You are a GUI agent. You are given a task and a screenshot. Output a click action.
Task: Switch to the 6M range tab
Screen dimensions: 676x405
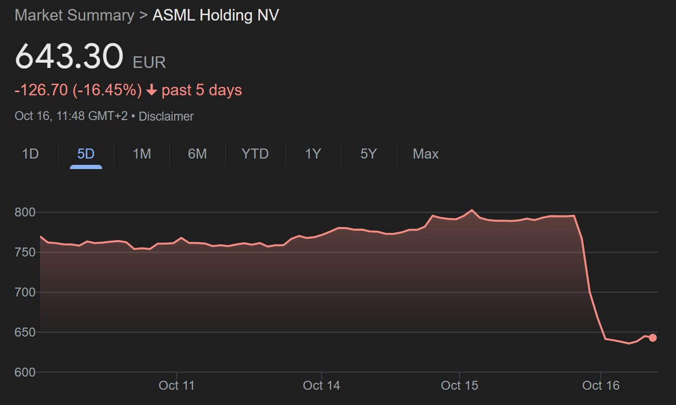pyautogui.click(x=197, y=154)
